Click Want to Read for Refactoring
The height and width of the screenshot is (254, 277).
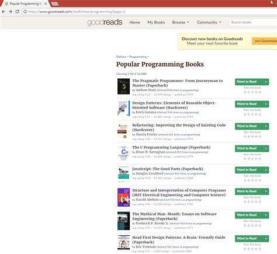[x=248, y=126]
